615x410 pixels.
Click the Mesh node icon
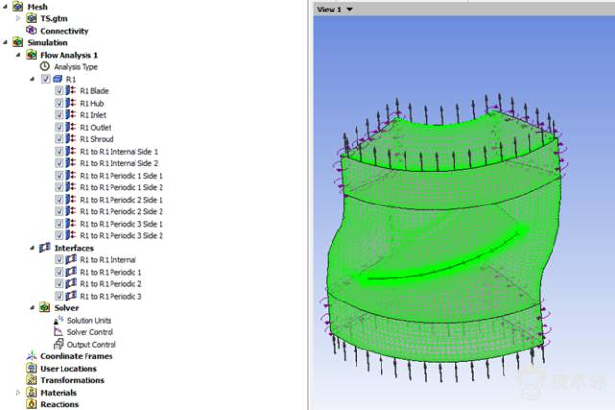pyautogui.click(x=18, y=7)
